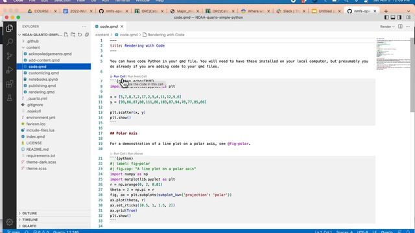This screenshot has height=233, width=415.
Task: Open the Explorer view in activity bar
Action: [10, 28]
